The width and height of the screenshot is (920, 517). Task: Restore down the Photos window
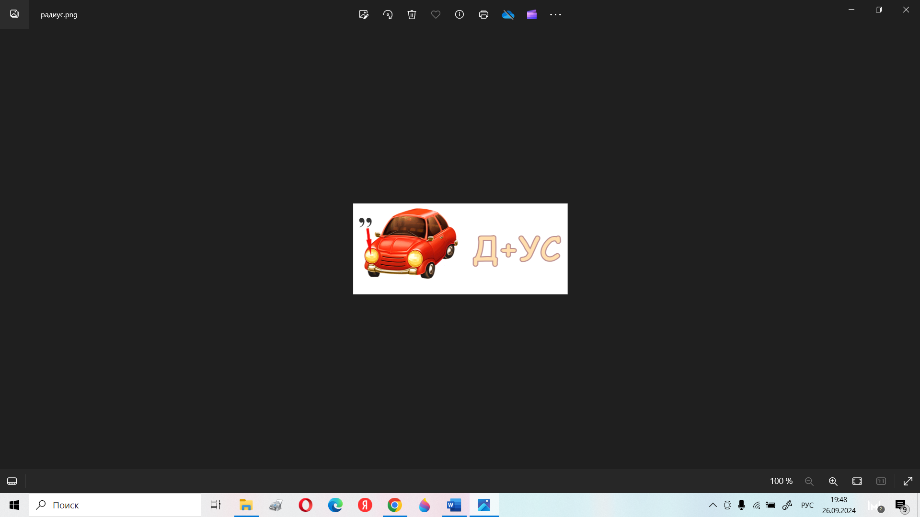(879, 10)
